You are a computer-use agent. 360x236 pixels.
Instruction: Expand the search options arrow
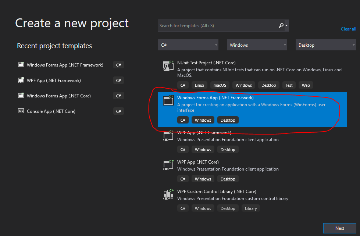[x=286, y=25]
